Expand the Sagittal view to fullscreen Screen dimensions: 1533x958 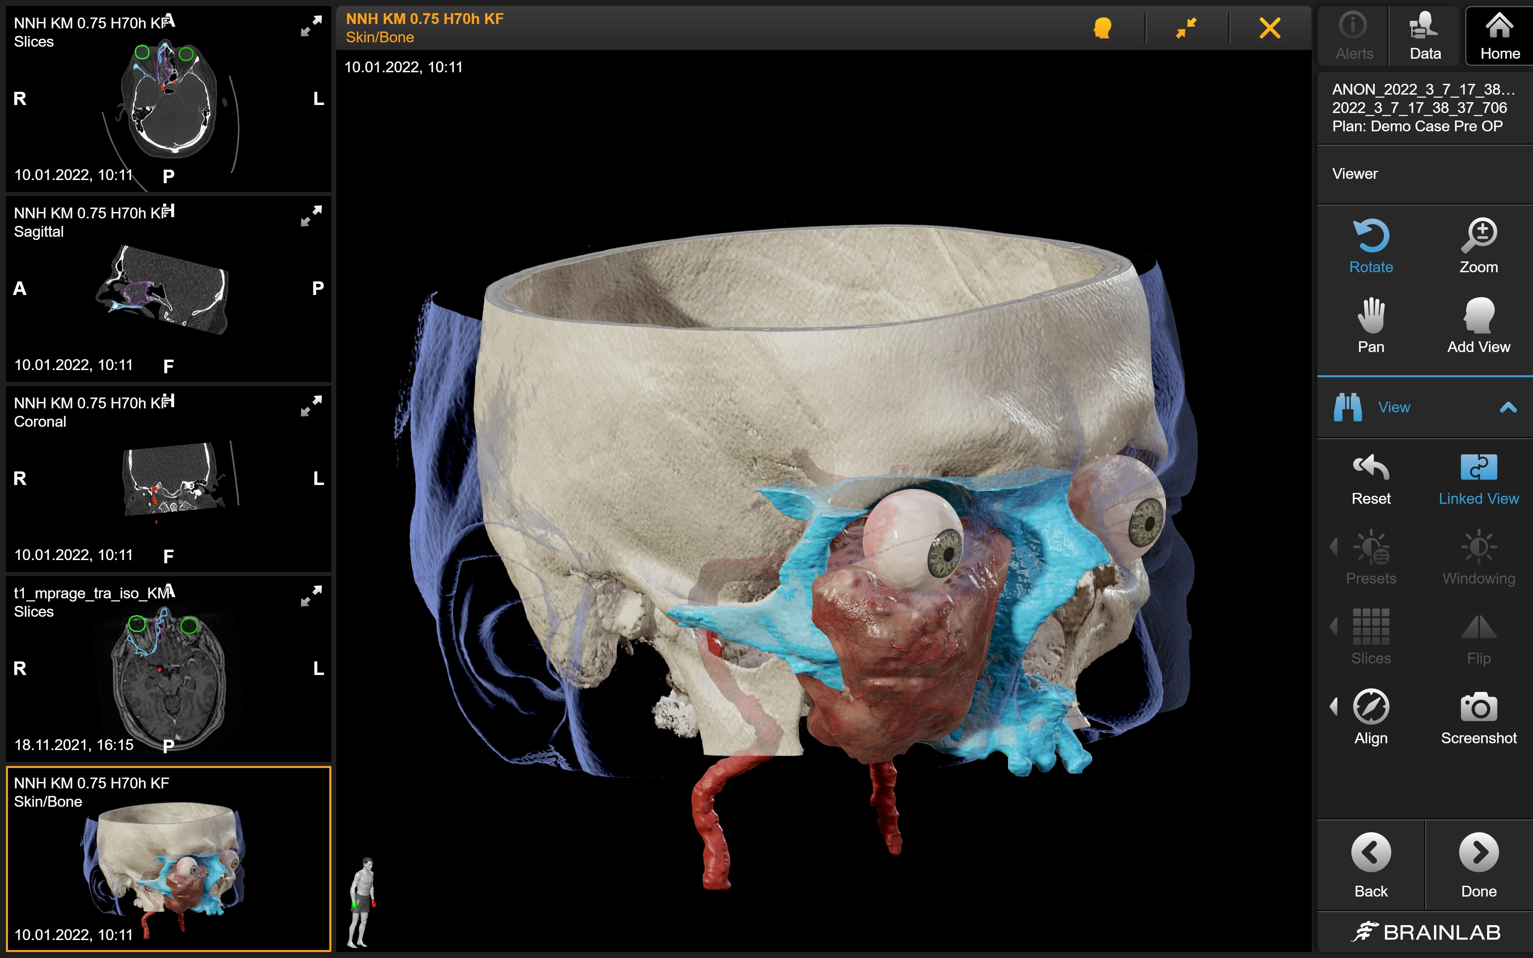311,216
